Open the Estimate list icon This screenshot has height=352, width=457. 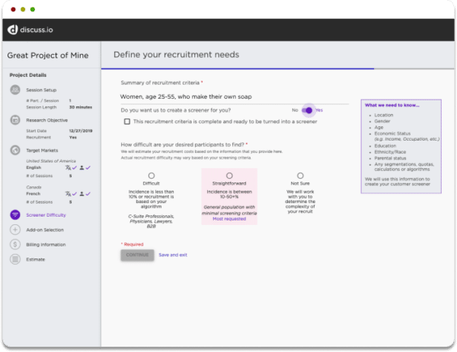click(x=15, y=259)
